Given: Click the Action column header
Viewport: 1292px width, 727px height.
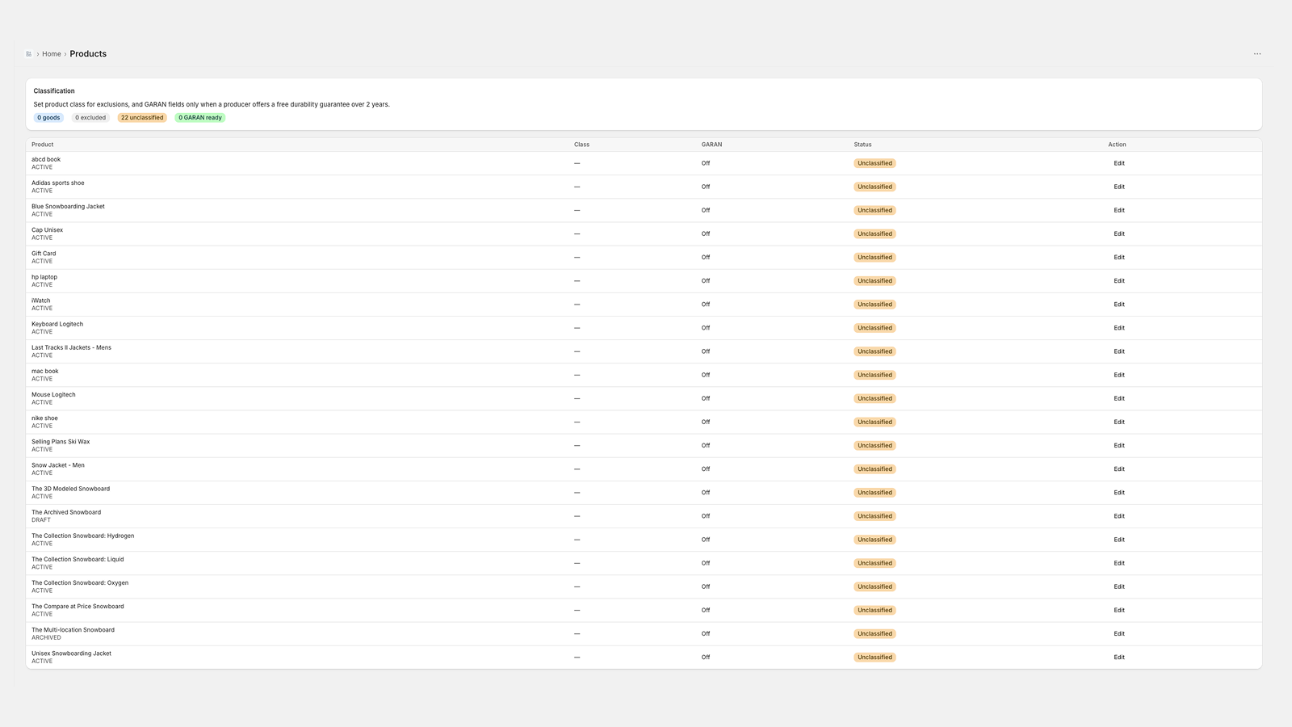Looking at the screenshot, I should pyautogui.click(x=1117, y=145).
